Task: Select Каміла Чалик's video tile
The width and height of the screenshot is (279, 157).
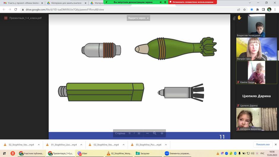Action: point(256,72)
